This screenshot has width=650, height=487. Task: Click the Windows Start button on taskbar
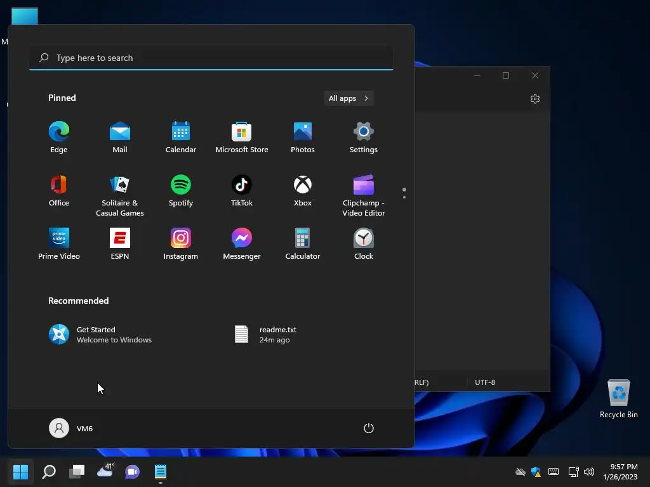point(21,472)
